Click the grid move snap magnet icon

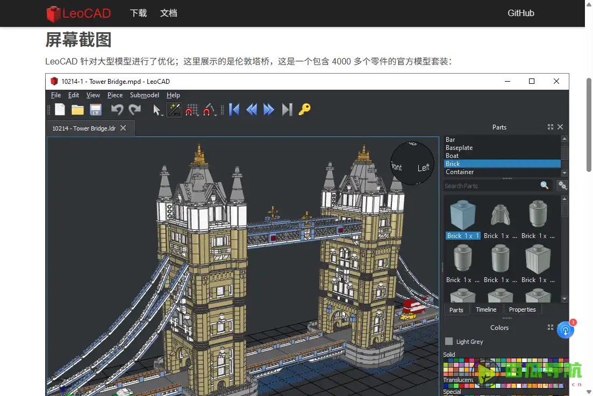pos(191,110)
